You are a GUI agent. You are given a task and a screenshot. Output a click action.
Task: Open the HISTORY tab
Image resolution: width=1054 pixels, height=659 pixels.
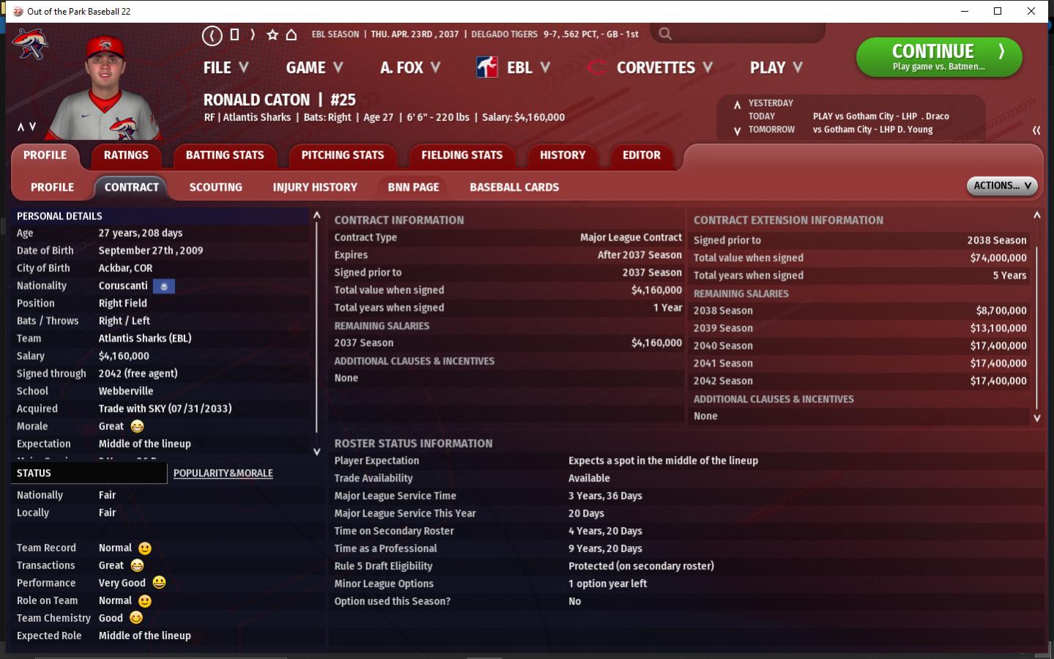[563, 155]
